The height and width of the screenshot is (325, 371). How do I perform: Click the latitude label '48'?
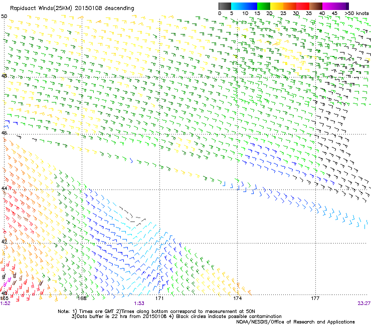4,76
